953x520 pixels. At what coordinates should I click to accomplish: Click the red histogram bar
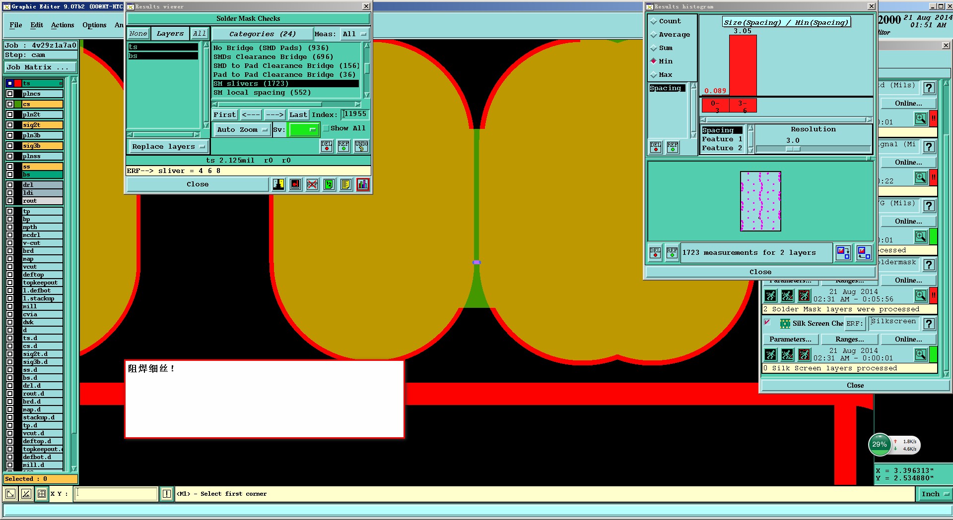(x=743, y=65)
